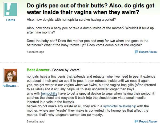The height and width of the screenshot is (127, 160).
Task: Click the question paragraph starting 'Does the baby pee?'
Action: tap(87, 43)
